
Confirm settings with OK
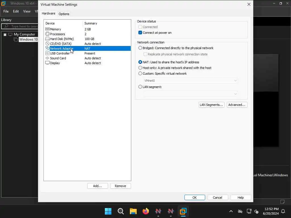(x=194, y=198)
